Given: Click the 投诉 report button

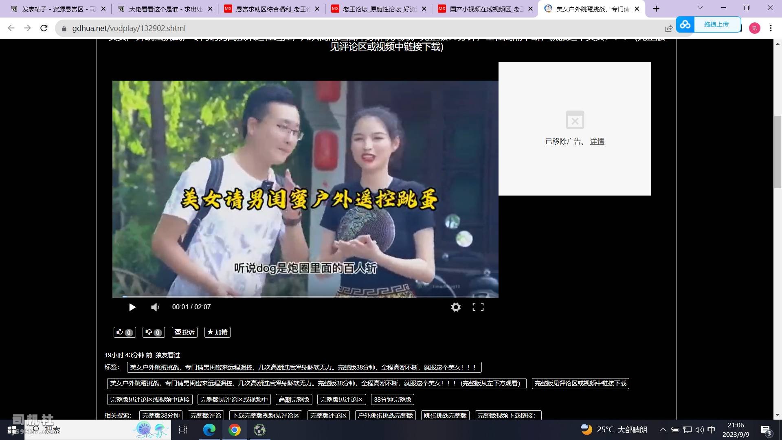Looking at the screenshot, I should (x=185, y=332).
